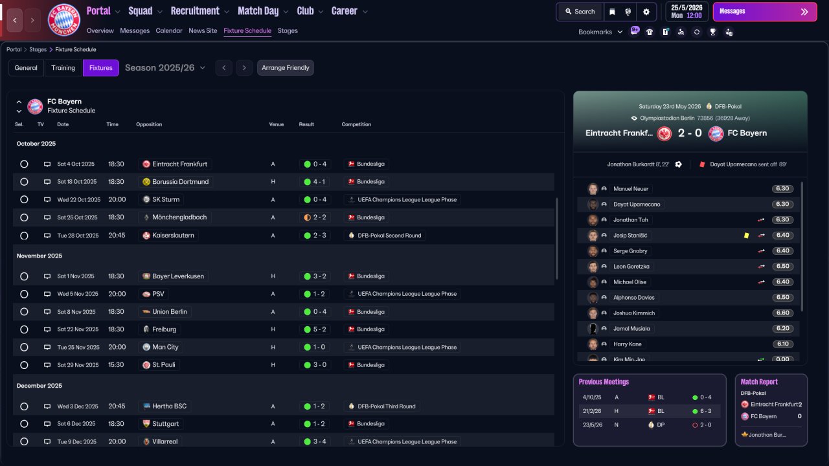Viewport: 829px width, 466px height.
Task: Click the FC Bayern crest in match header
Action: (x=716, y=133)
